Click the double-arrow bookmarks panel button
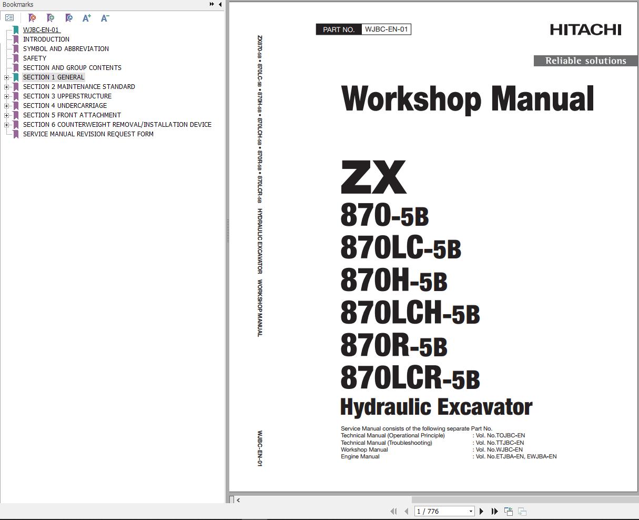The height and width of the screenshot is (520, 639). [x=212, y=4]
